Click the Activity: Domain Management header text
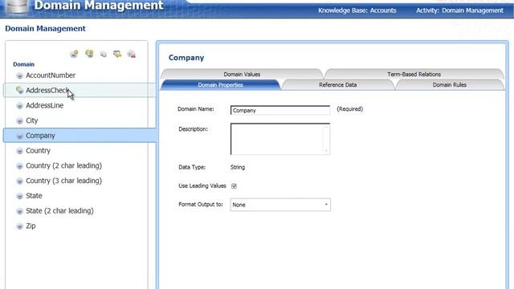The image size is (514, 289). 459,10
